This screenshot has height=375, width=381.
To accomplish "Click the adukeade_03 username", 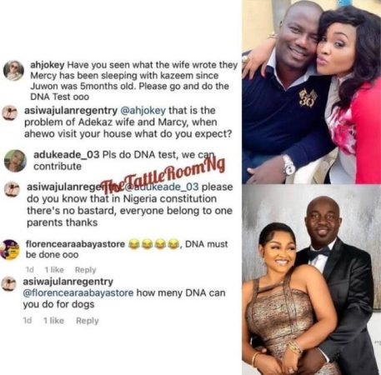I will coord(66,155).
